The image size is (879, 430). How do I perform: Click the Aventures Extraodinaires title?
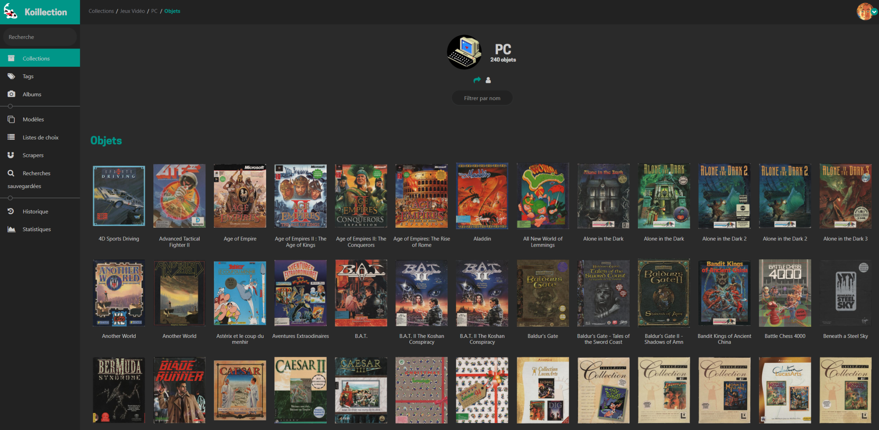300,336
